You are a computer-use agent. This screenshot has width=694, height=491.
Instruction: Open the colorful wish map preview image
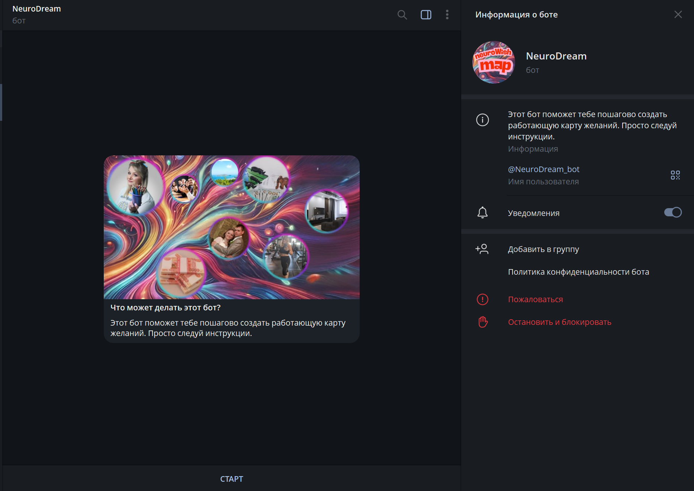231,227
